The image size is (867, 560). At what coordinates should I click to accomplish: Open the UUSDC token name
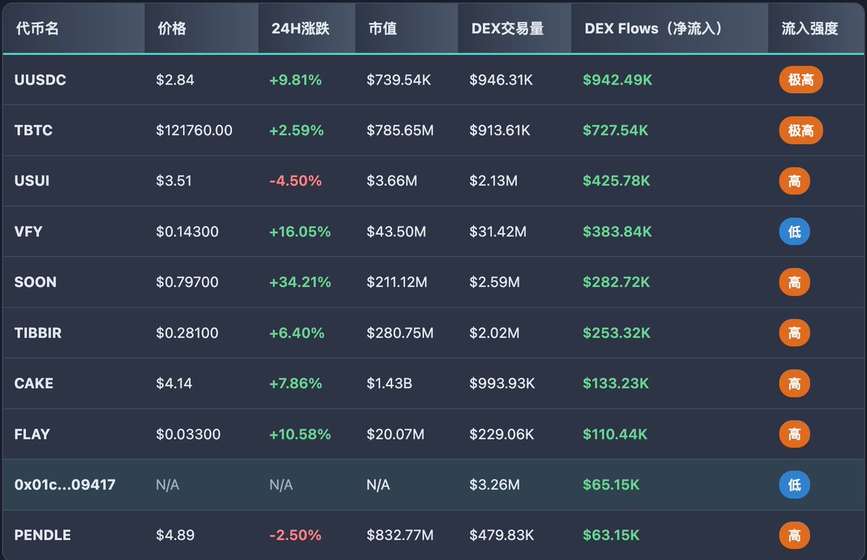click(x=40, y=80)
